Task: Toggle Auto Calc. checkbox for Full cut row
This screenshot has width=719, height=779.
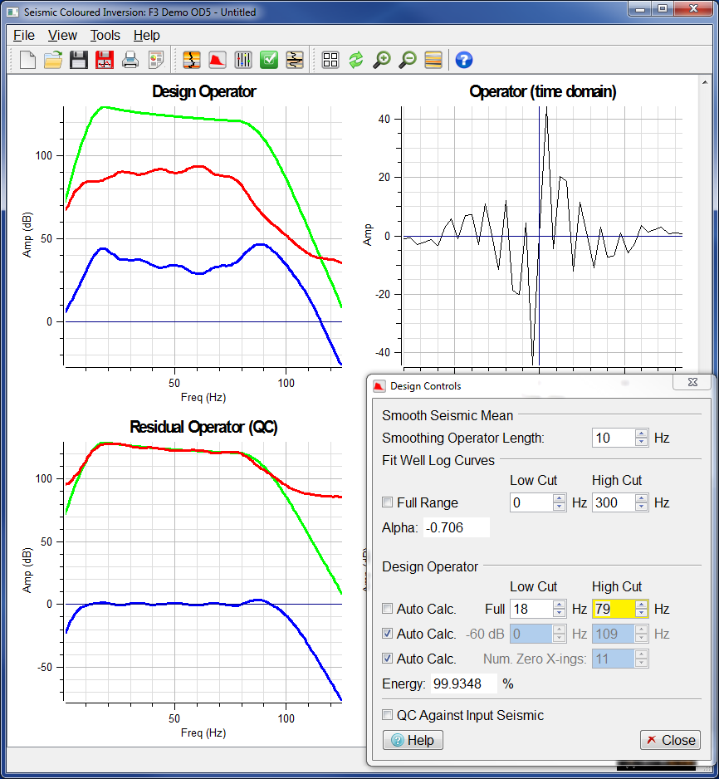Action: (x=387, y=609)
